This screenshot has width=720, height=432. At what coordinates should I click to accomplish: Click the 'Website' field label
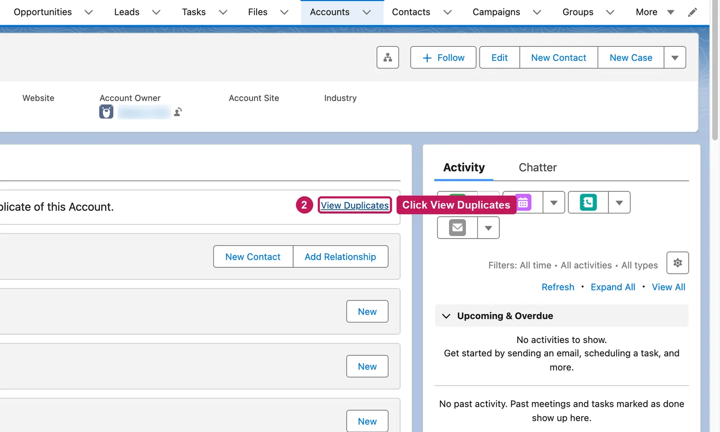point(39,98)
